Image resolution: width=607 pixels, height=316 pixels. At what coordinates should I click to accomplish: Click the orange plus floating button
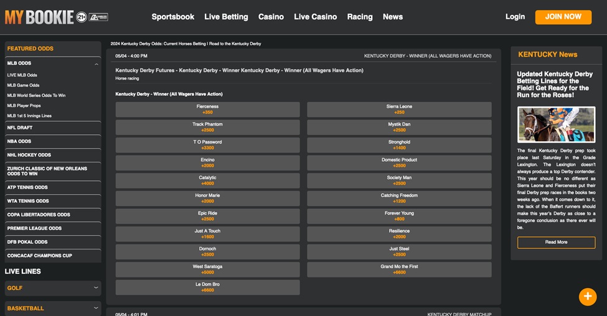coord(587,297)
